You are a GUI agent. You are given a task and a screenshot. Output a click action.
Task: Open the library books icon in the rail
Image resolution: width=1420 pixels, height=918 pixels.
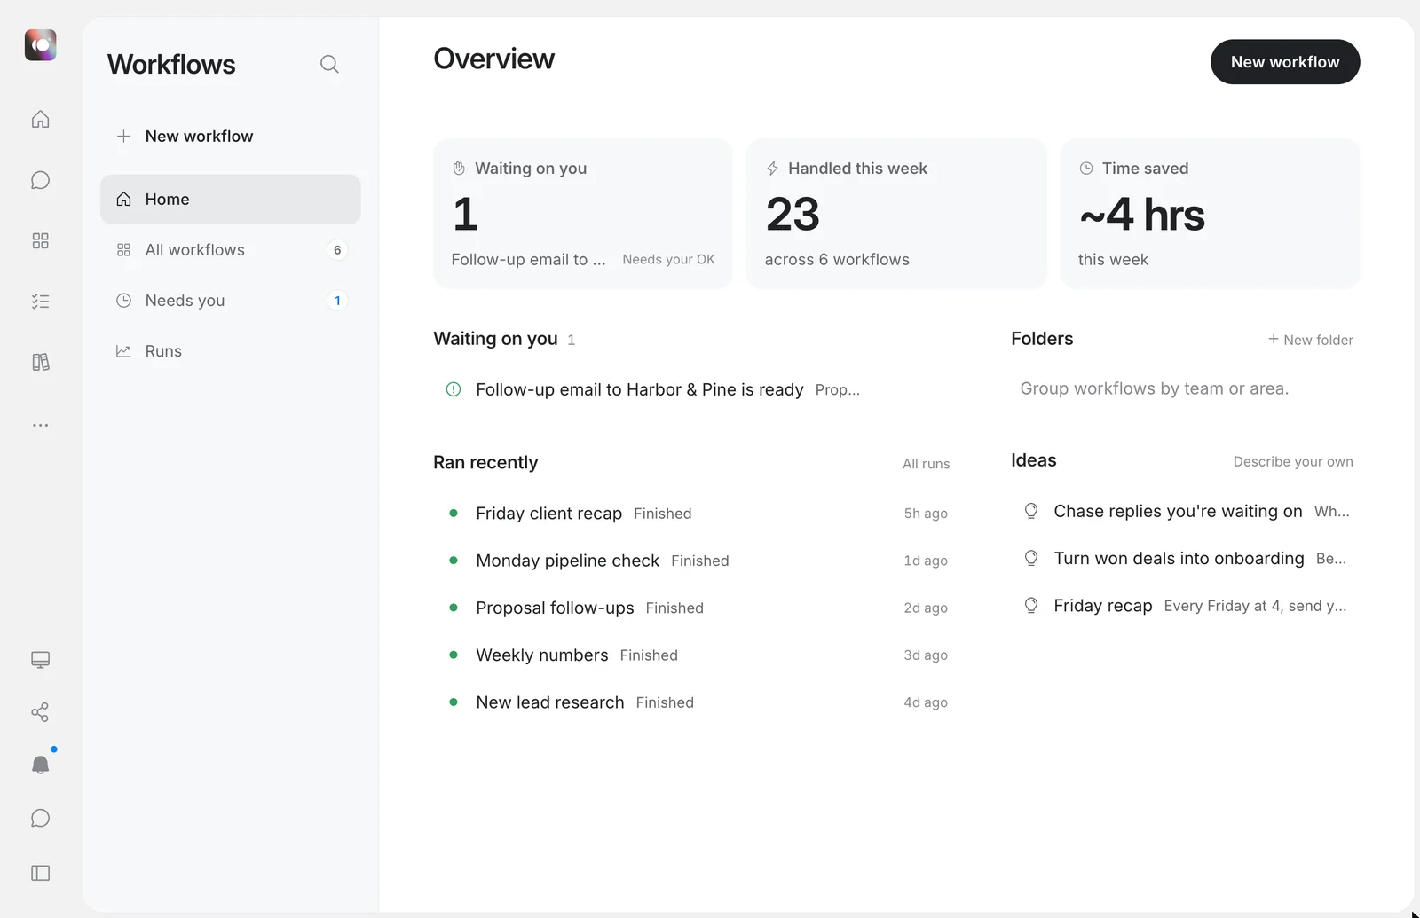coord(40,362)
